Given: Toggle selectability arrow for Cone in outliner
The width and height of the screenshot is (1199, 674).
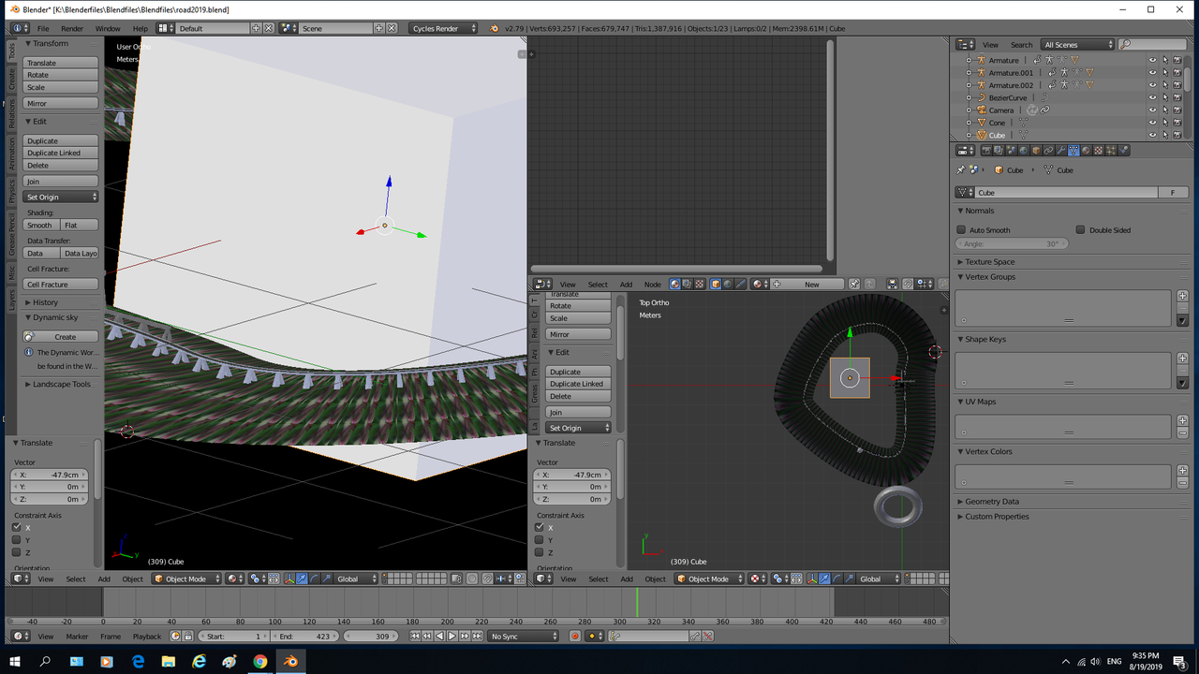Looking at the screenshot, I should (1164, 123).
